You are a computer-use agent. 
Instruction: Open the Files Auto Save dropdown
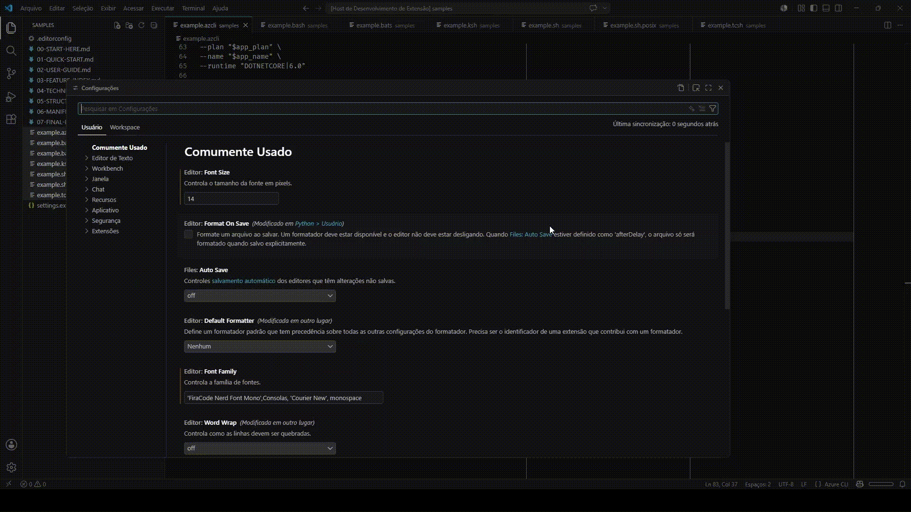point(260,296)
